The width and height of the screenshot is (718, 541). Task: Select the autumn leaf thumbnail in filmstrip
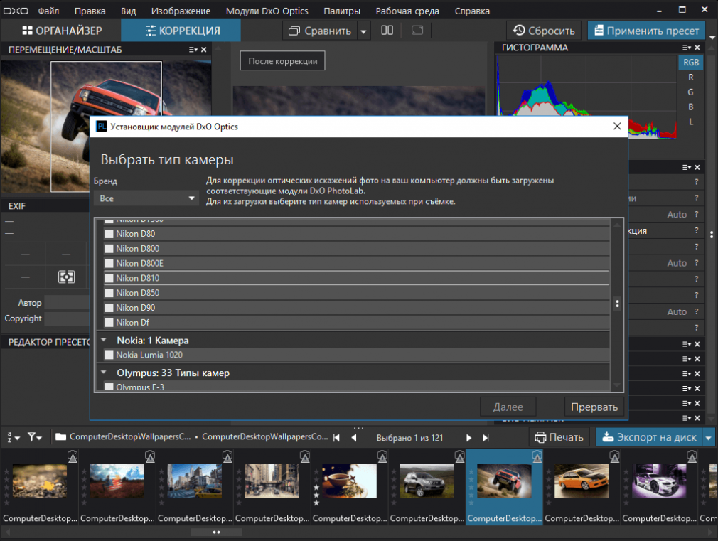point(40,481)
